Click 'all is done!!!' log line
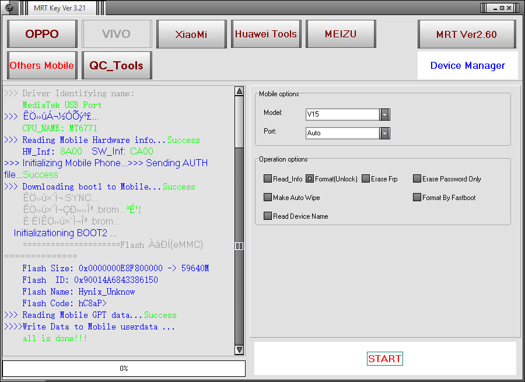Screen dimensions: 525x382 [x=55, y=338]
